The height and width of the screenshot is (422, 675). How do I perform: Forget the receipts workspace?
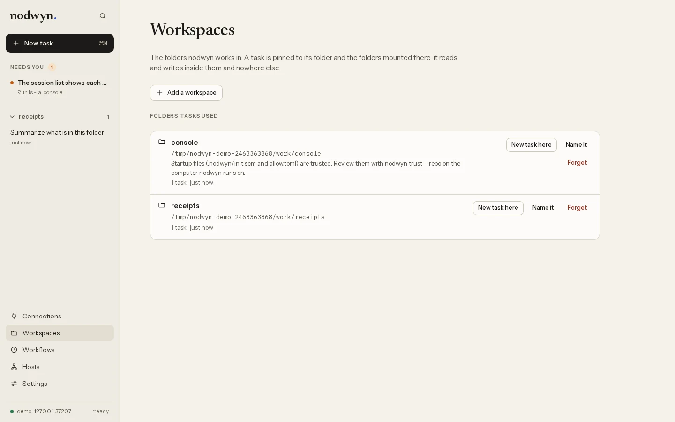577,208
